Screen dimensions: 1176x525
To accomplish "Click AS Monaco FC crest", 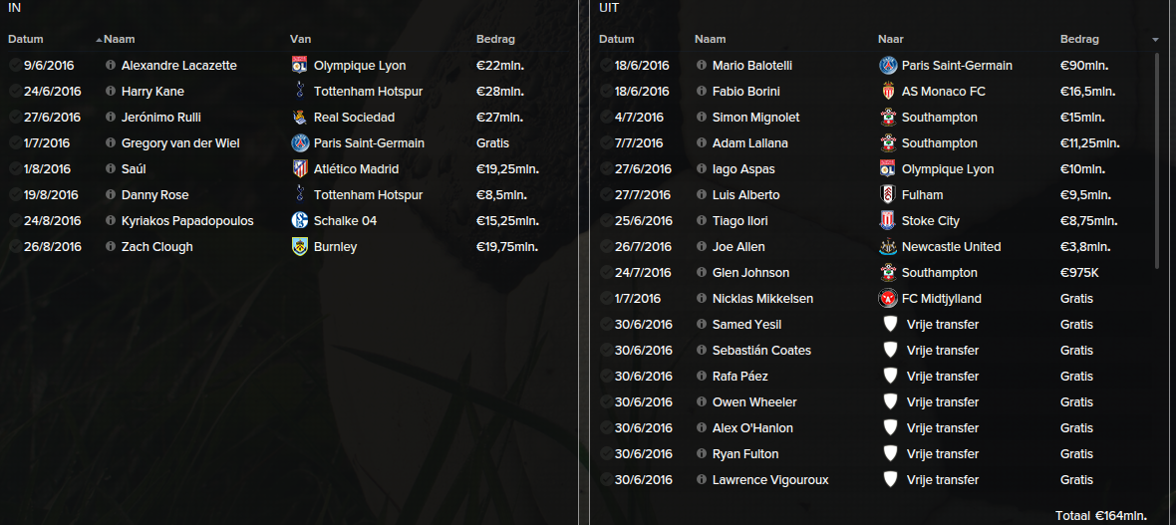I will click(x=888, y=92).
